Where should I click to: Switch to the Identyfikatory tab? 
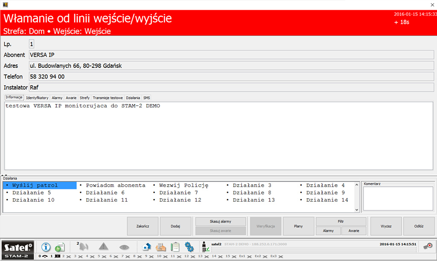click(x=37, y=98)
